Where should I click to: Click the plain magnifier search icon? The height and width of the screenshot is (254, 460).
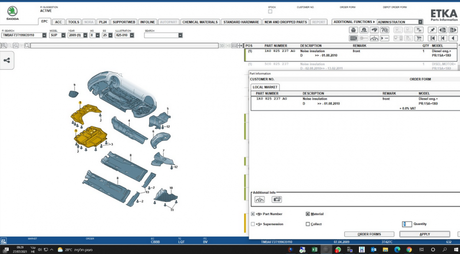(x=27, y=46)
